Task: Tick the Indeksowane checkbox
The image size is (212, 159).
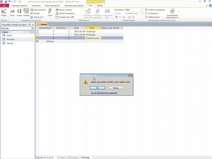Action: tap(146, 17)
